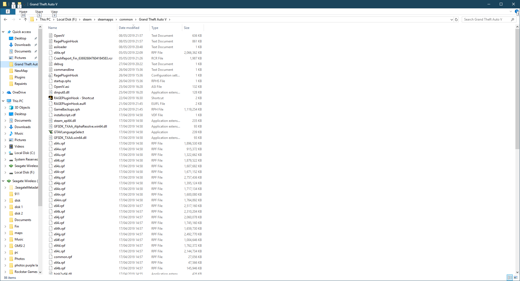Open the View ribbon tab

pos(54,12)
